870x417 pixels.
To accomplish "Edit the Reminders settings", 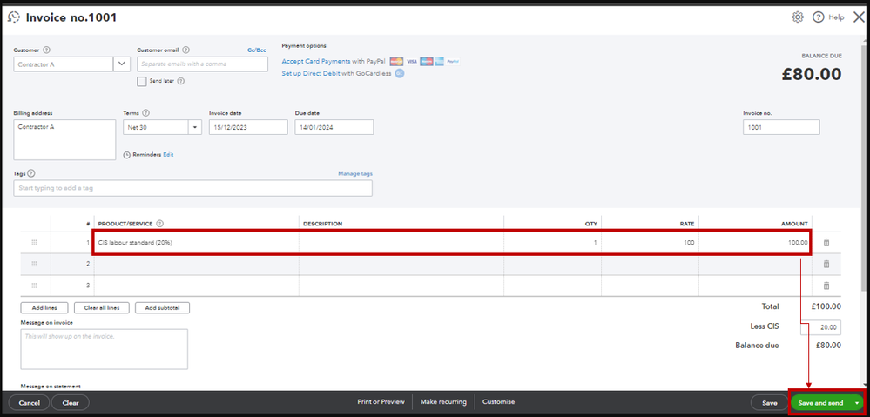I will click(168, 155).
